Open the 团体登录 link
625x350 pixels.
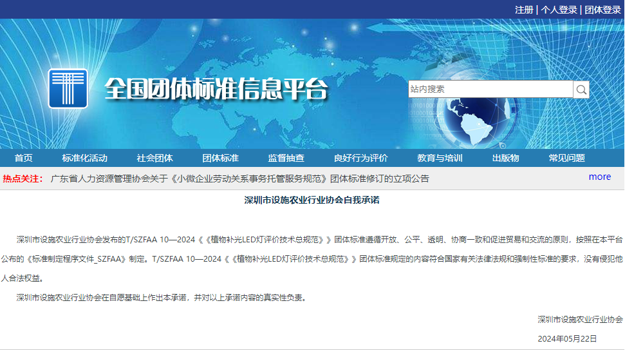(602, 10)
